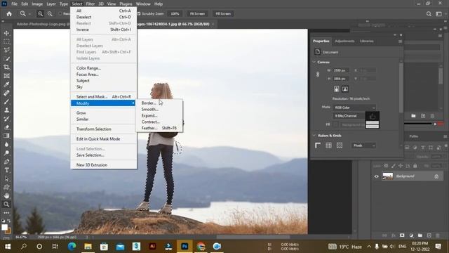Choose Inverse from the Select menu

pos(103,30)
